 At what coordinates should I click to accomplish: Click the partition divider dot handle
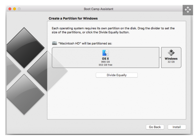point(160,57)
